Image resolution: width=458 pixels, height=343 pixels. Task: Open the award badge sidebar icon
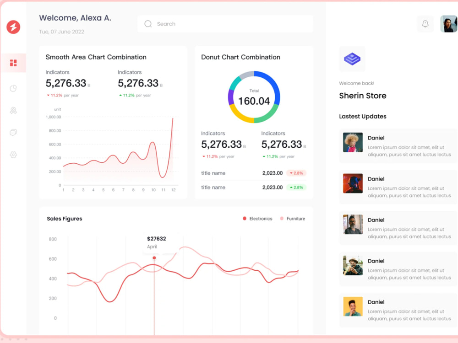pos(13,110)
